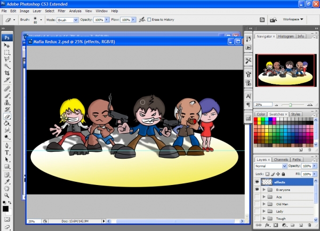The width and height of the screenshot is (320, 231).
Task: Expand the Everyone layer group
Action: (x=264, y=190)
